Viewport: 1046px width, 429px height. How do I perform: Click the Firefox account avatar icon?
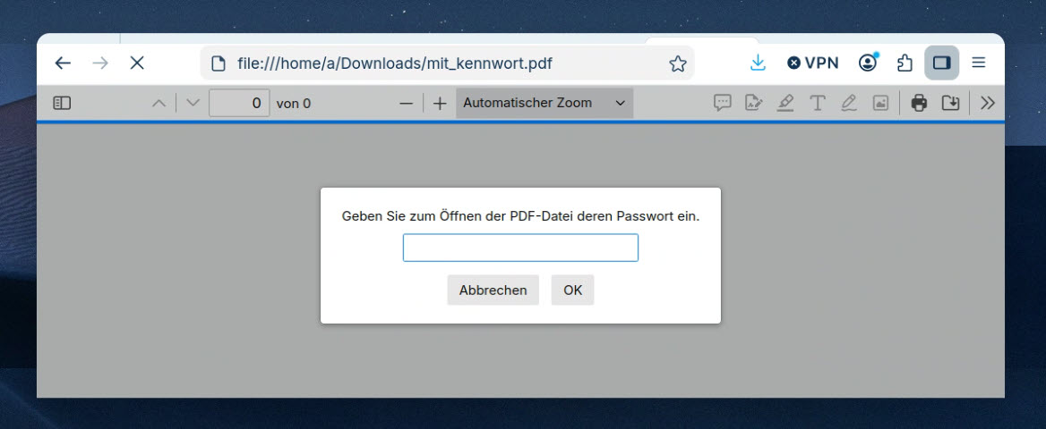point(868,63)
